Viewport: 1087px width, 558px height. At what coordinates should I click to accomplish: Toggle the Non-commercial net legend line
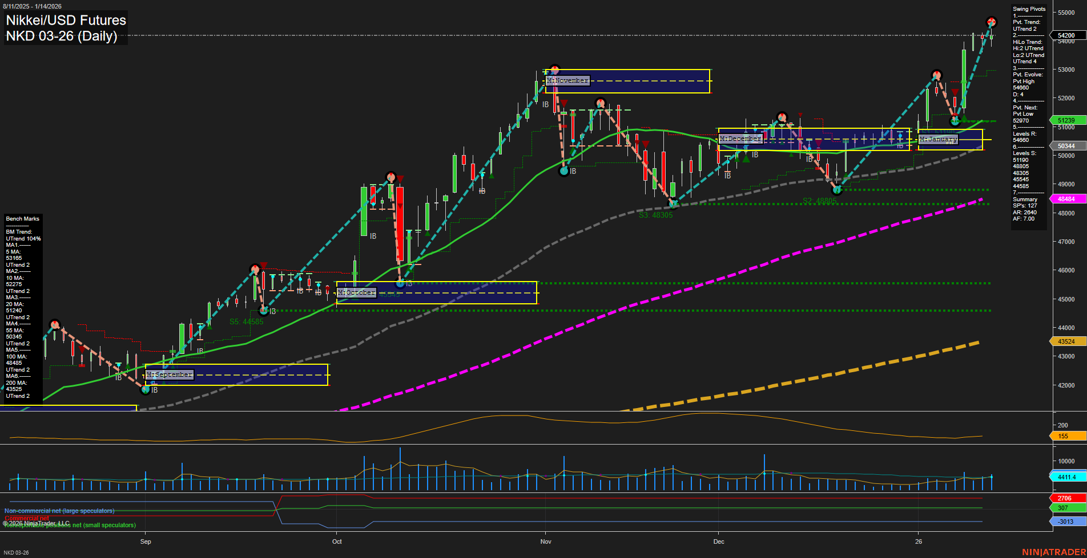coord(60,511)
